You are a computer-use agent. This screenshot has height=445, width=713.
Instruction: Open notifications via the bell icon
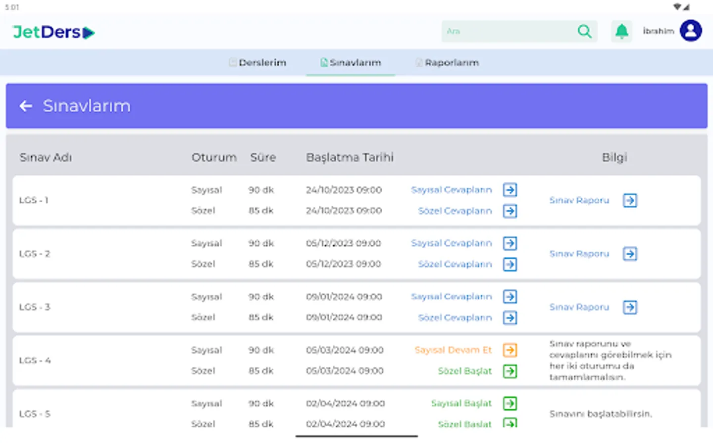(621, 31)
